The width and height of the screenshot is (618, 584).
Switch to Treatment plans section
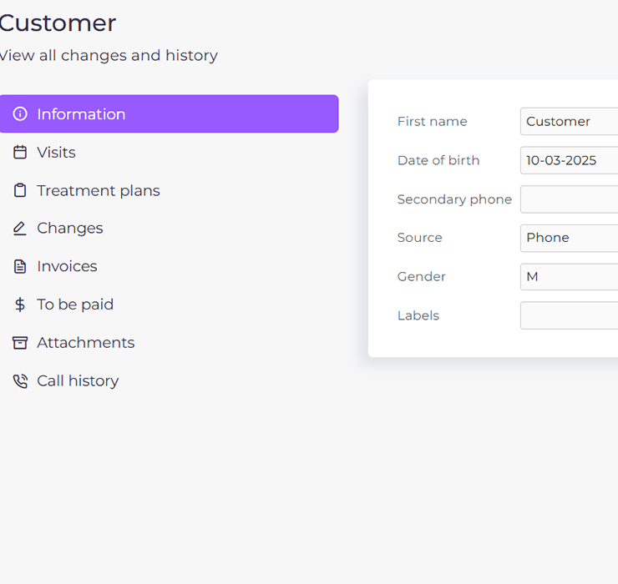(99, 190)
